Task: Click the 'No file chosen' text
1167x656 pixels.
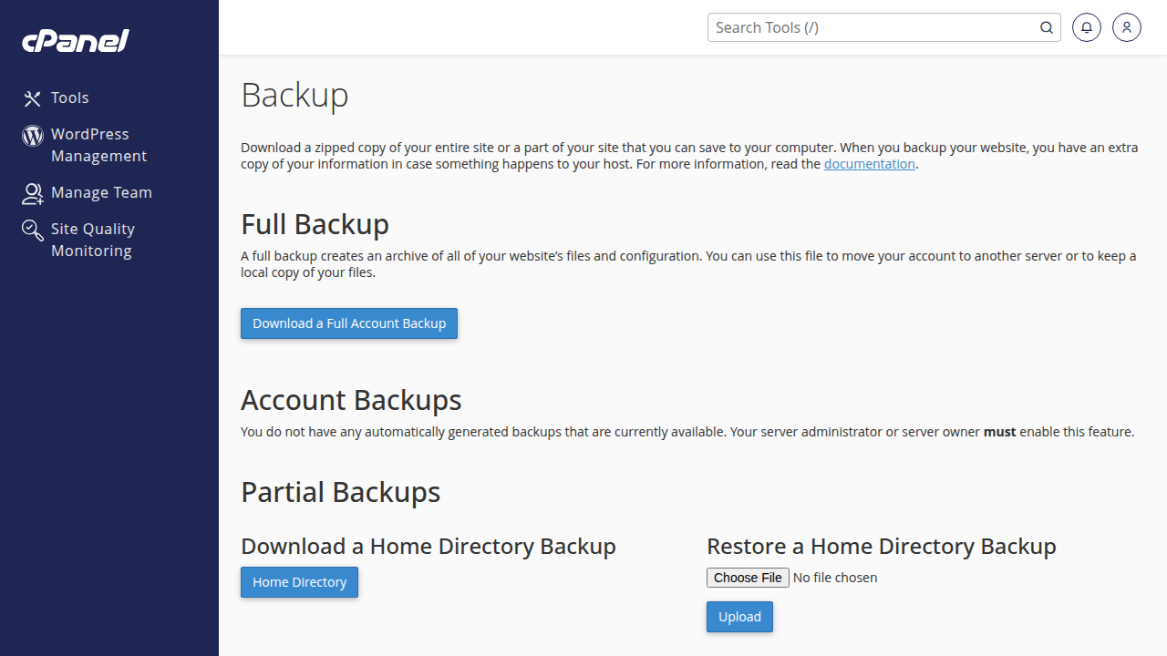Action: (x=835, y=578)
